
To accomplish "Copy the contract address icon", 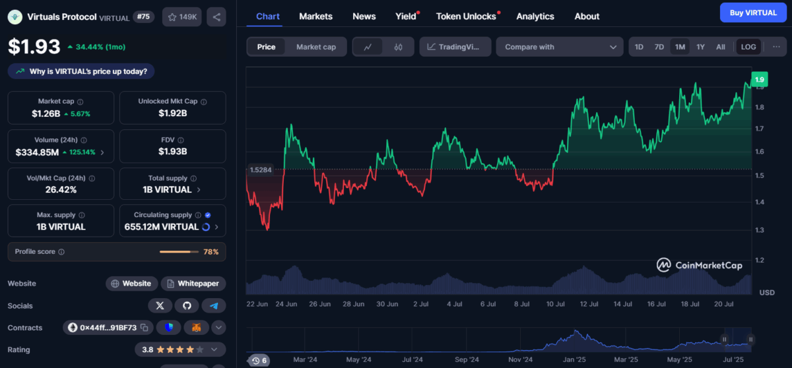I will coord(143,327).
